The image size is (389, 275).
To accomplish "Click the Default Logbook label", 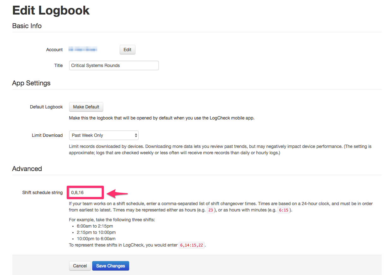I will coord(46,107).
